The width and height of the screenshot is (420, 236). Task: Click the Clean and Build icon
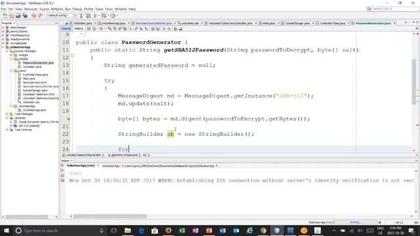(x=88, y=16)
